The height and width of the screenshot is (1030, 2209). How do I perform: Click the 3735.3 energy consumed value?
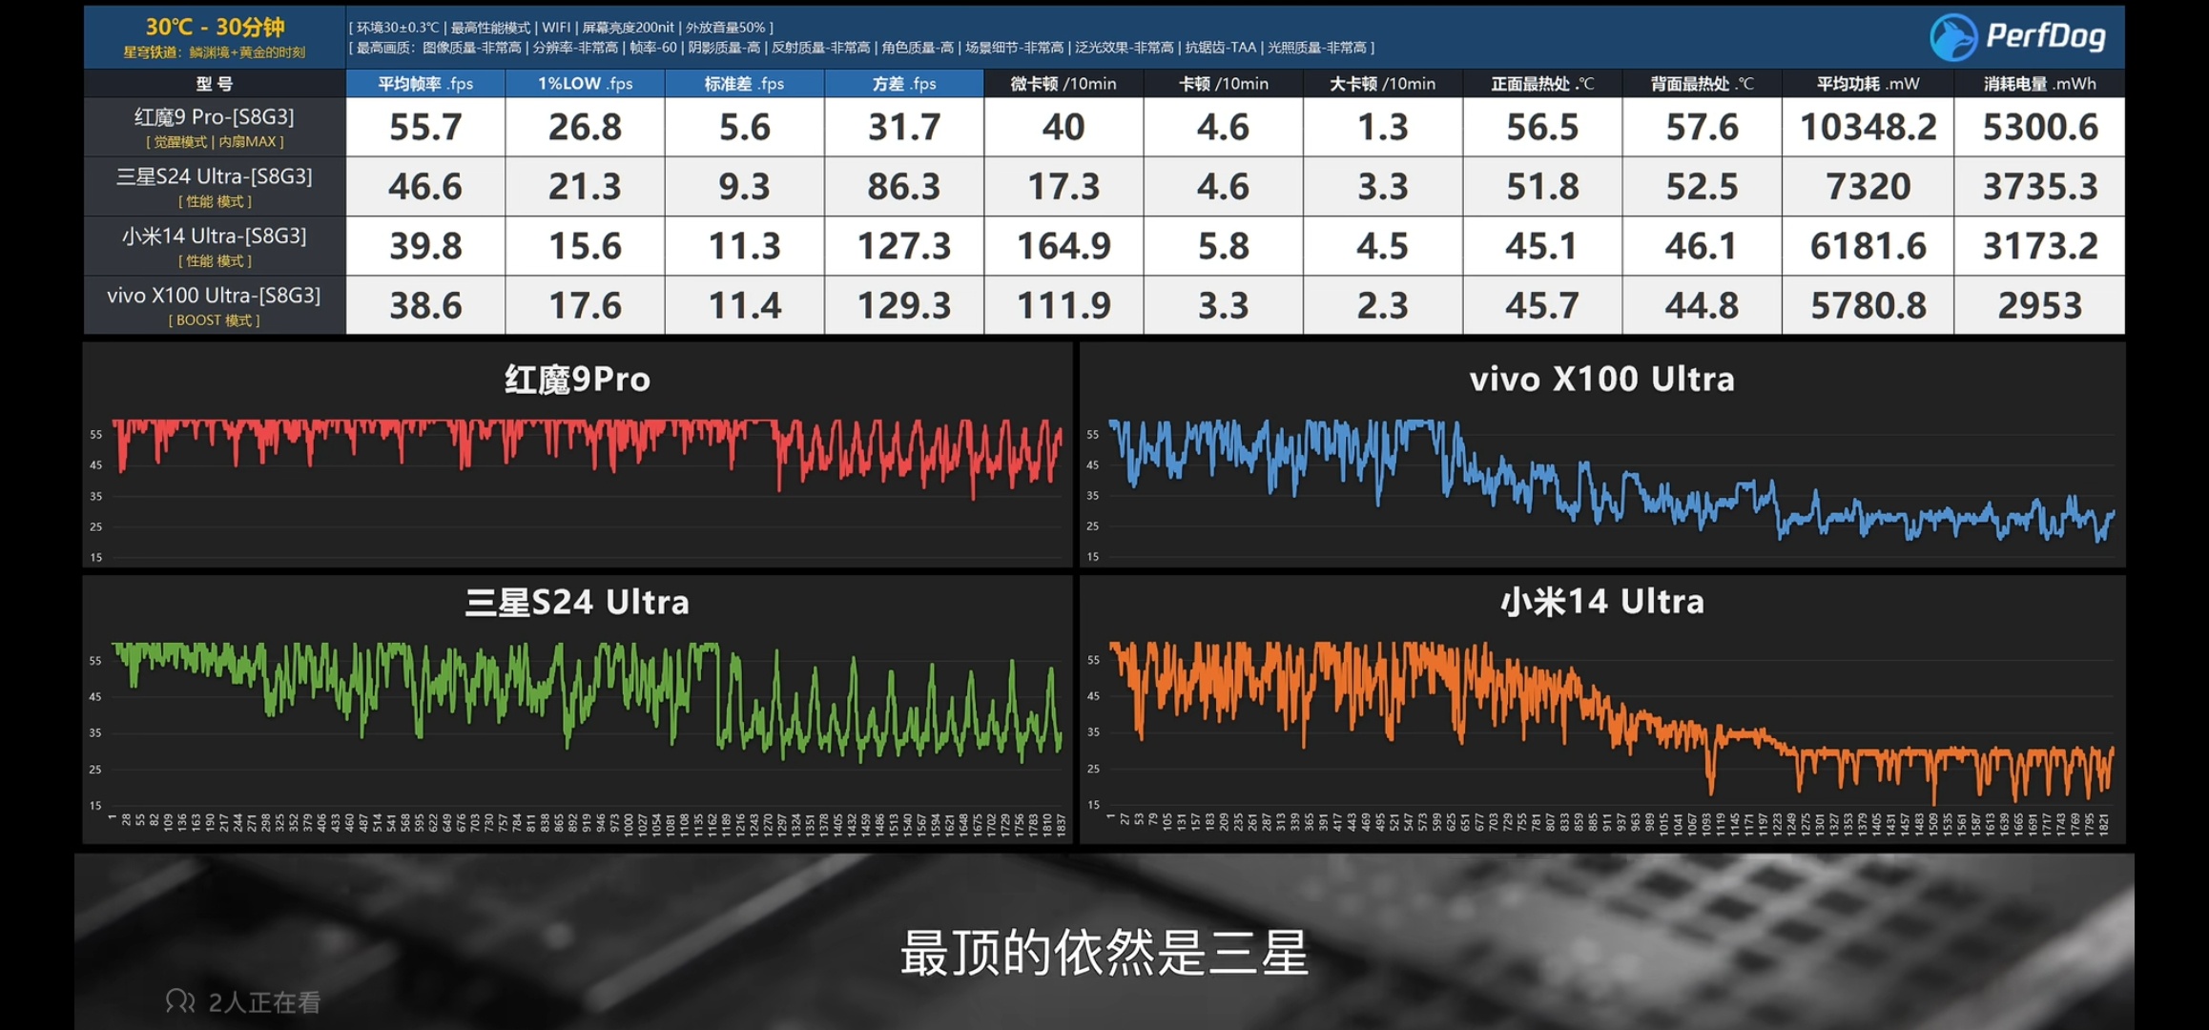[2040, 186]
